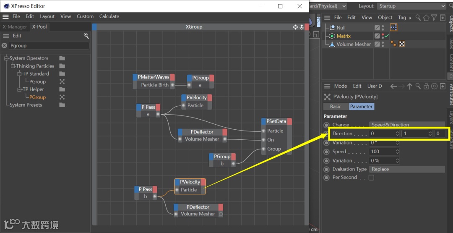Toggle Volume Mesher visibility dots
Screen dimensions: 453x233
(383, 44)
